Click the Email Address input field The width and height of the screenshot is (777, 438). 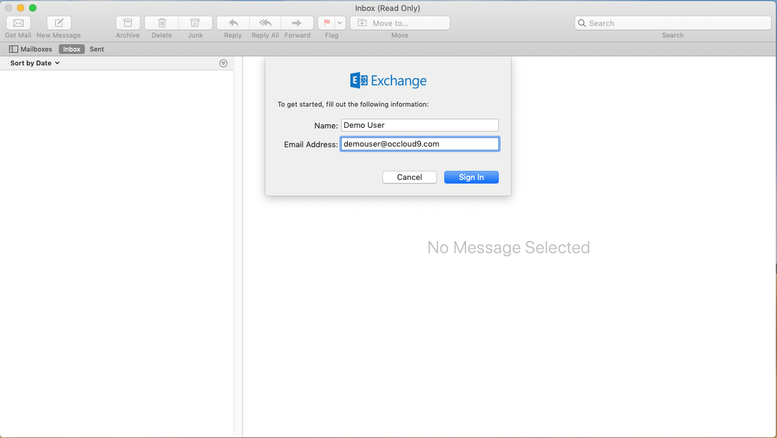(419, 144)
